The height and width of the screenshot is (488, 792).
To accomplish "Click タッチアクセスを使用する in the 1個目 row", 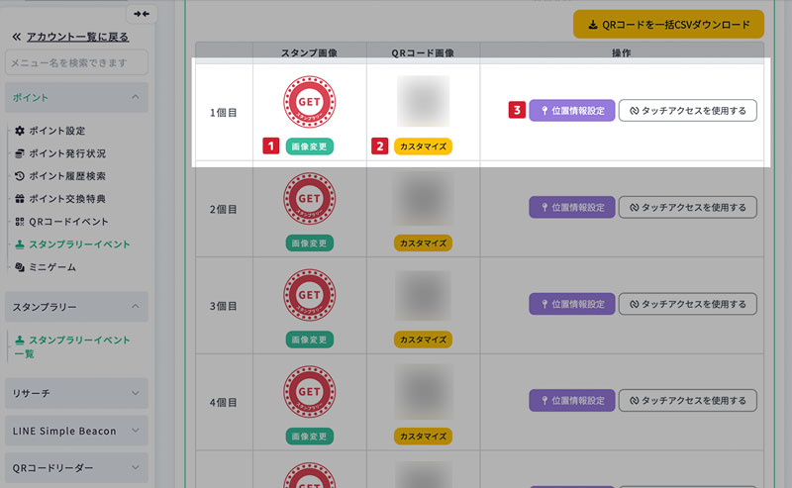I will click(x=687, y=110).
